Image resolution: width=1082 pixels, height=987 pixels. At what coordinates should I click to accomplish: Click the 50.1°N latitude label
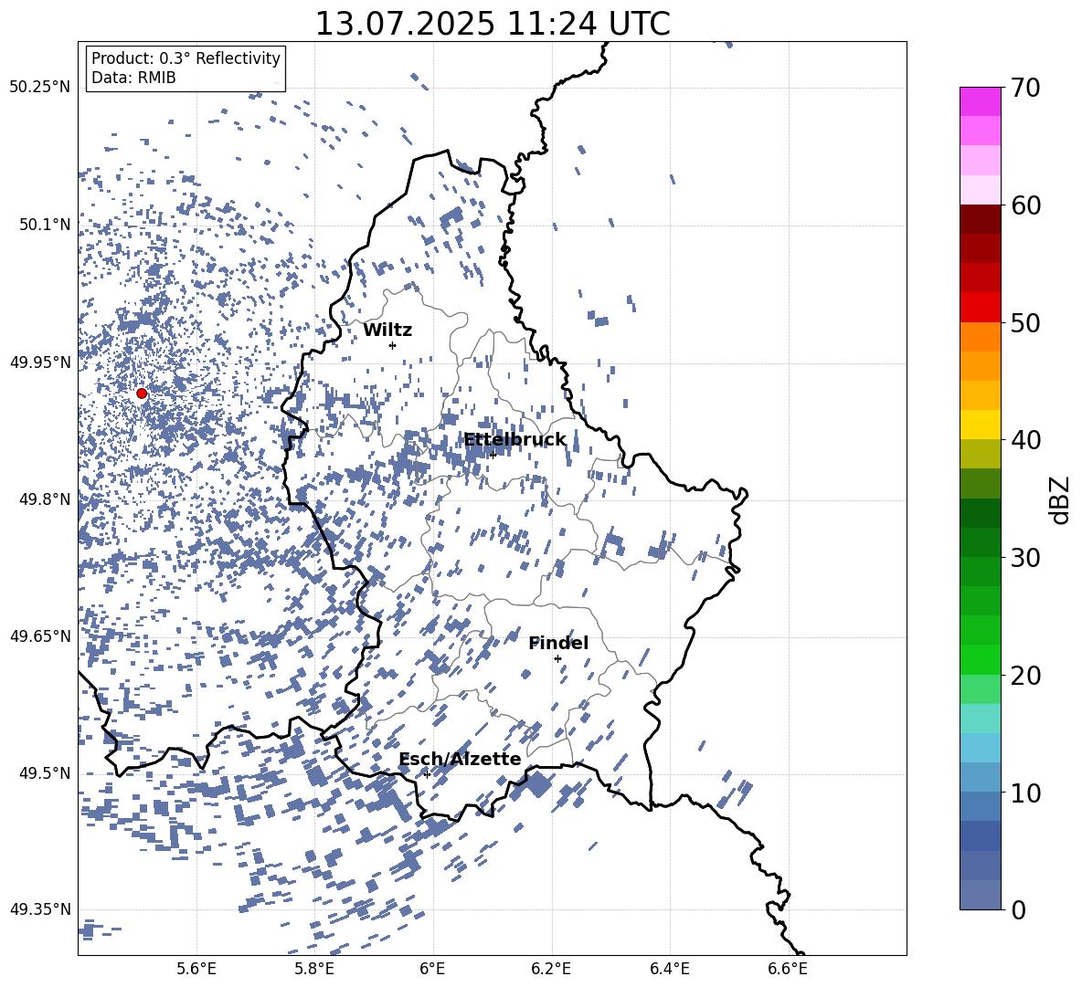45,226
